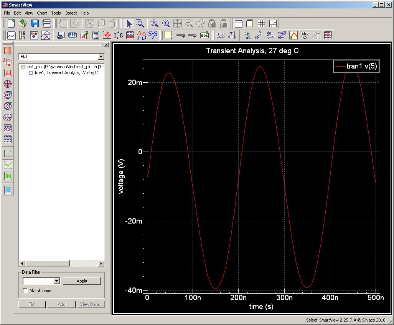The width and height of the screenshot is (394, 325).
Task: Open the View menu
Action: [x=29, y=13]
